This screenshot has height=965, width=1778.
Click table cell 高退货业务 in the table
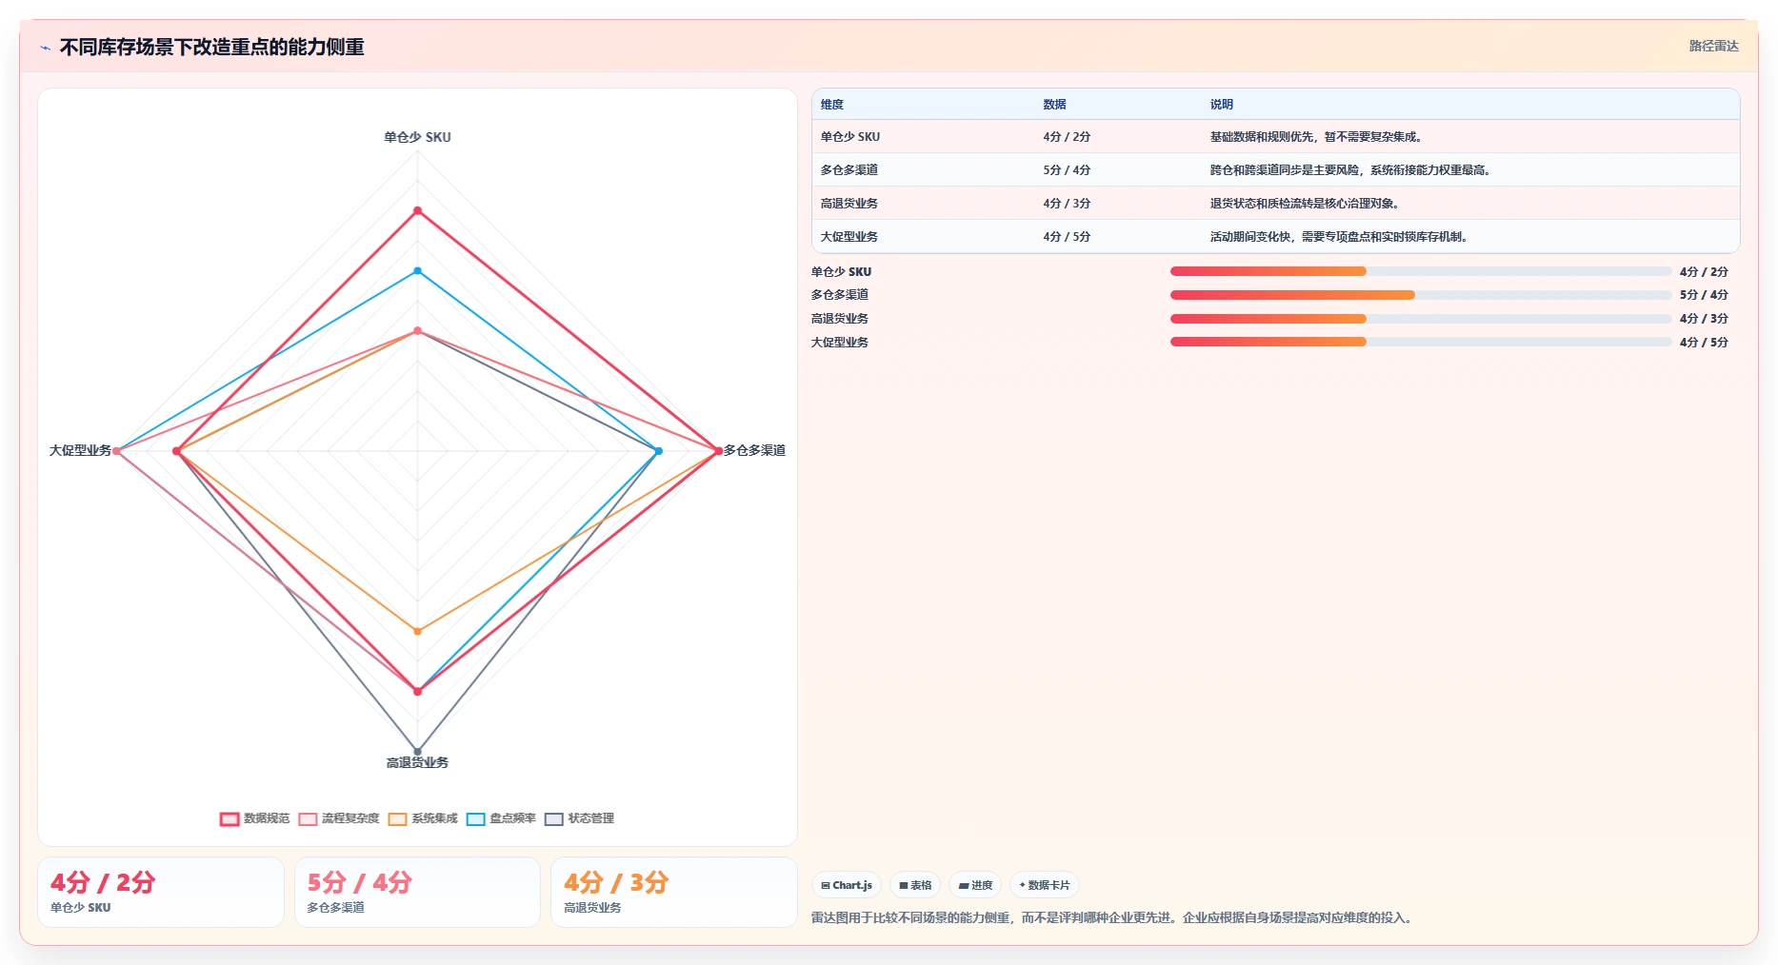click(849, 204)
